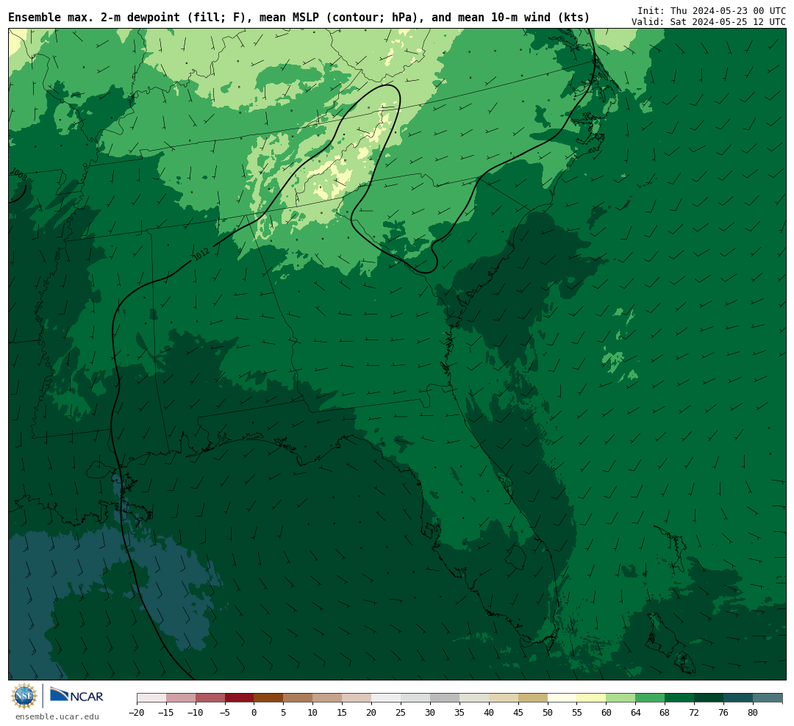The image size is (794, 726).
Task: Pick the colorbar swatch between -10 and -5
Action: point(210,698)
